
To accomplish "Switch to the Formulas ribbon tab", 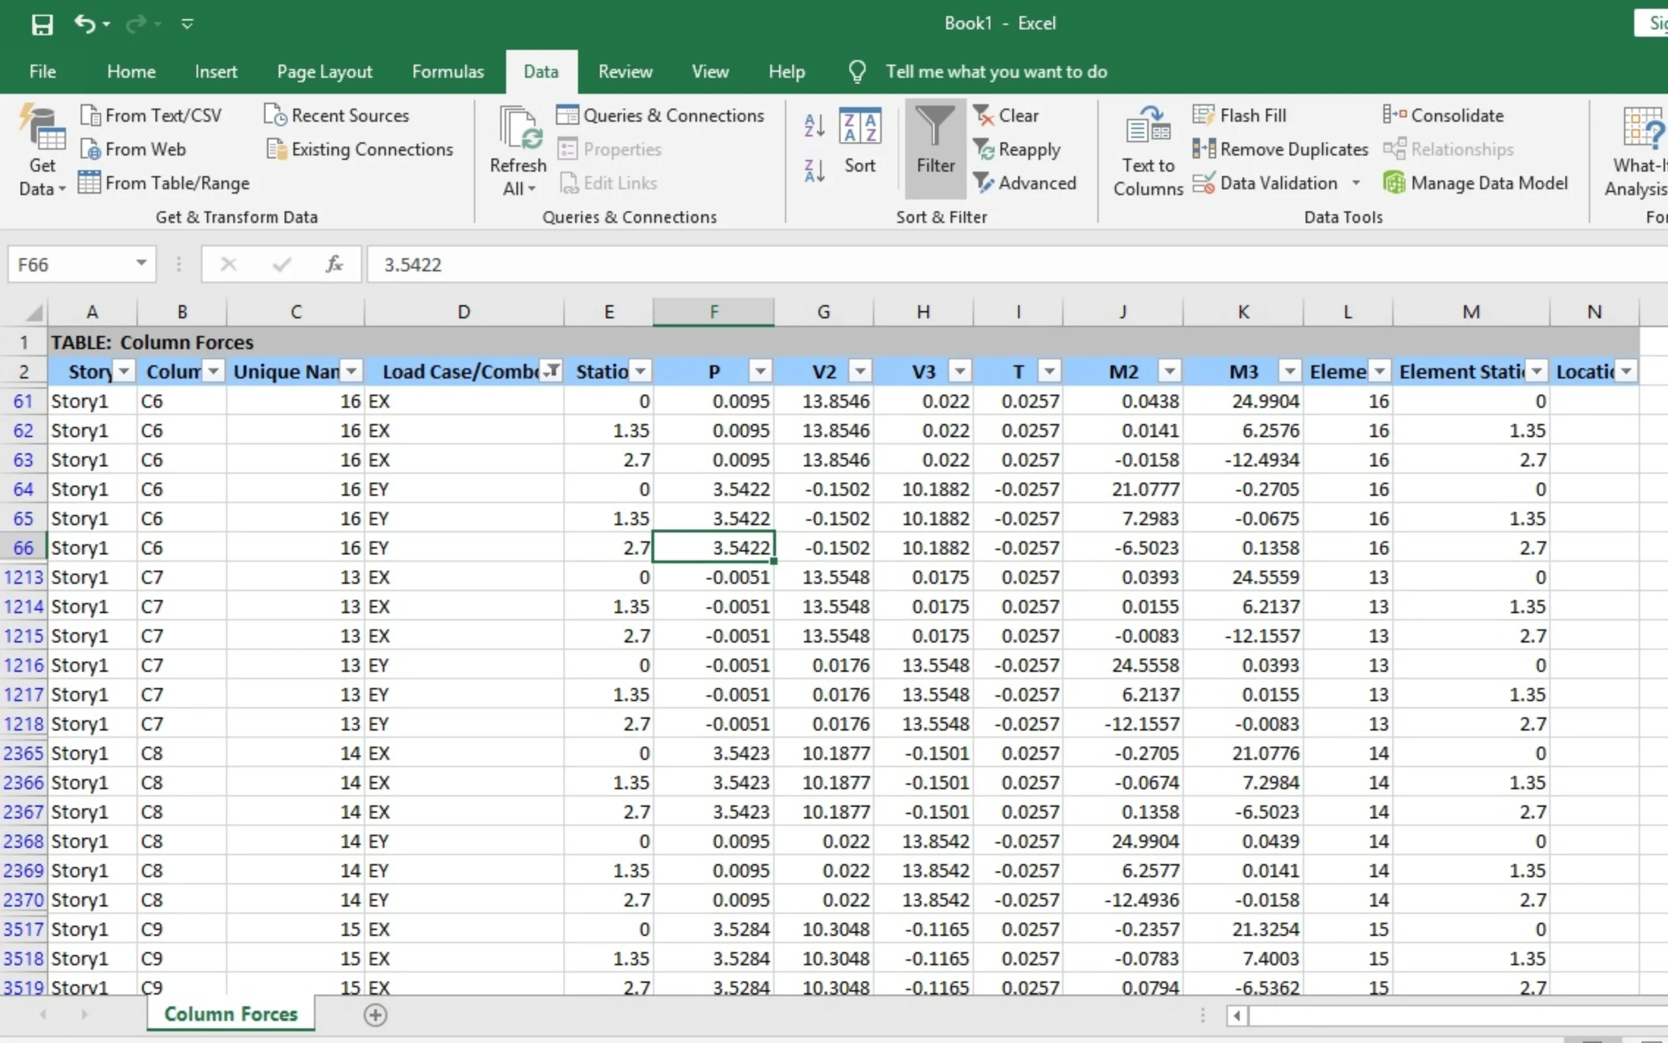I will tap(448, 72).
